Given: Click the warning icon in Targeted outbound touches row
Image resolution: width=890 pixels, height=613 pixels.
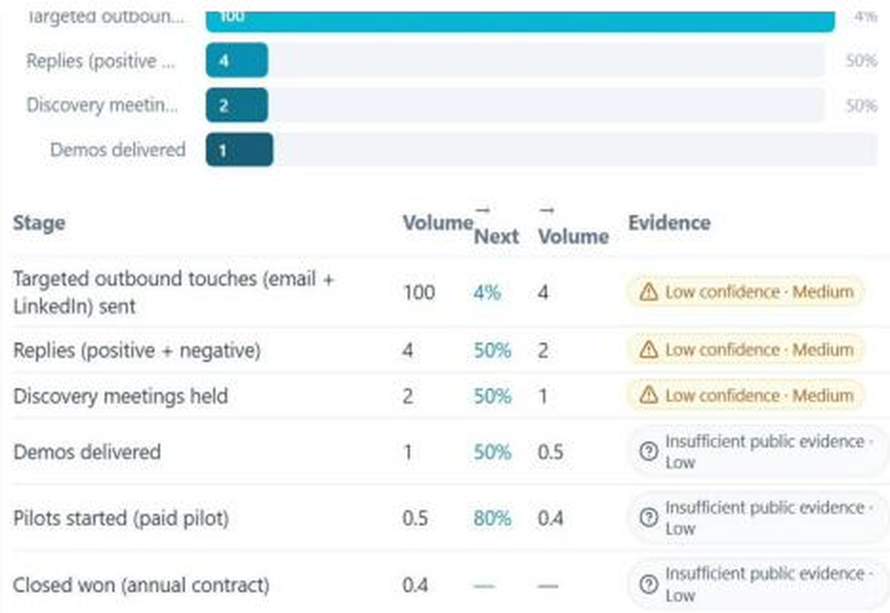Looking at the screenshot, I should point(648,292).
